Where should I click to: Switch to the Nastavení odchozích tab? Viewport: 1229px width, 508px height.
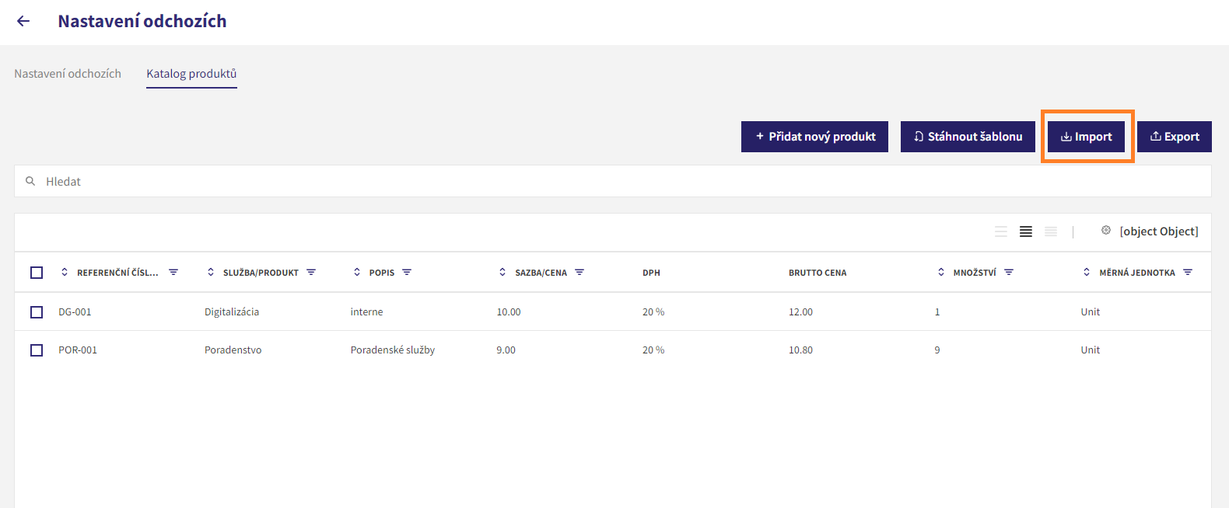pyautogui.click(x=68, y=74)
